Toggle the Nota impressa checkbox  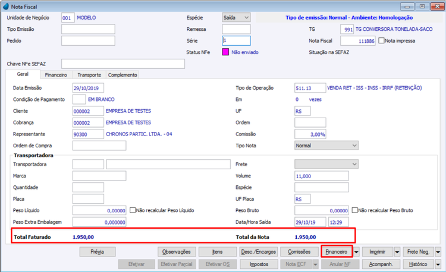pos(381,40)
